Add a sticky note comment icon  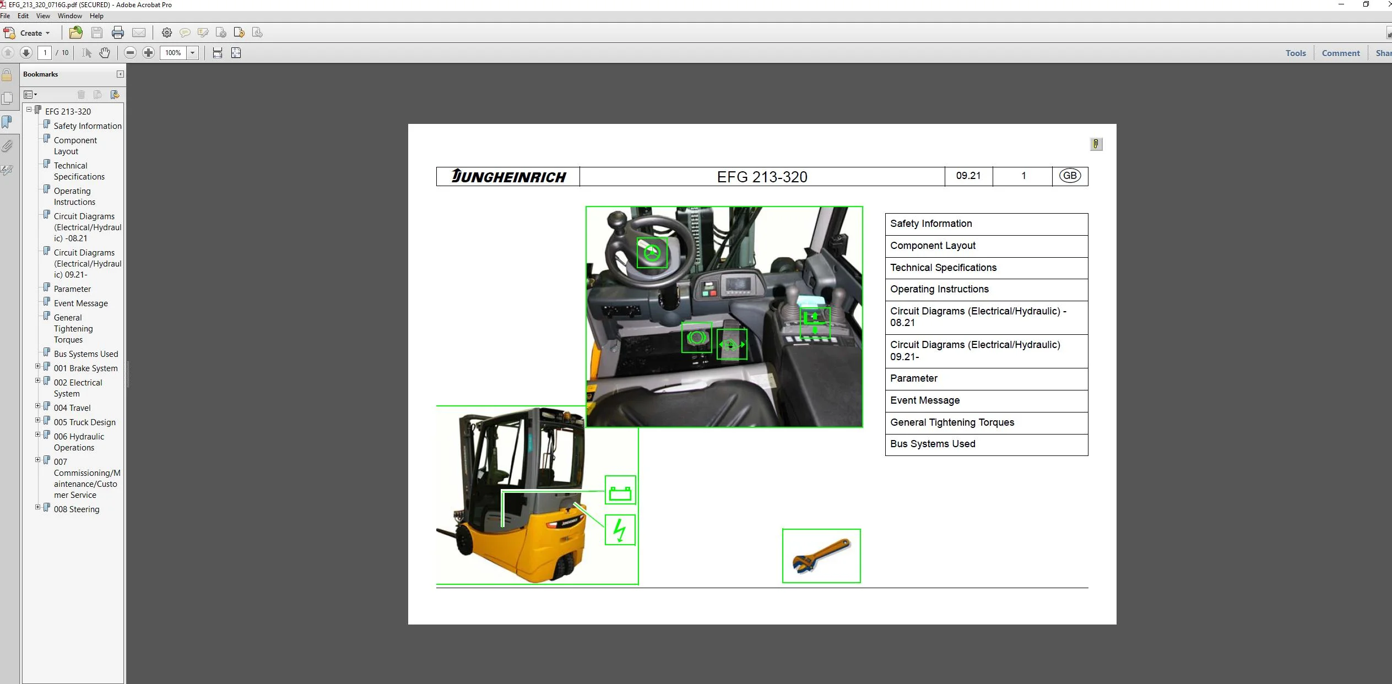coord(185,32)
